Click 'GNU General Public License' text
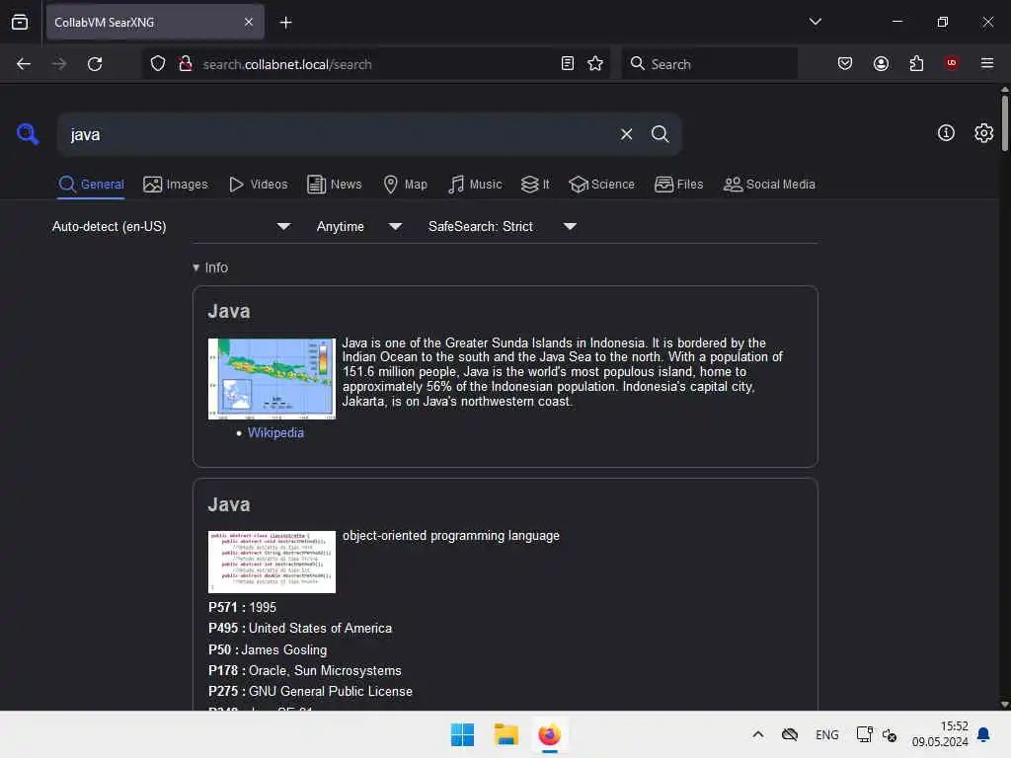1011x758 pixels. [330, 692]
